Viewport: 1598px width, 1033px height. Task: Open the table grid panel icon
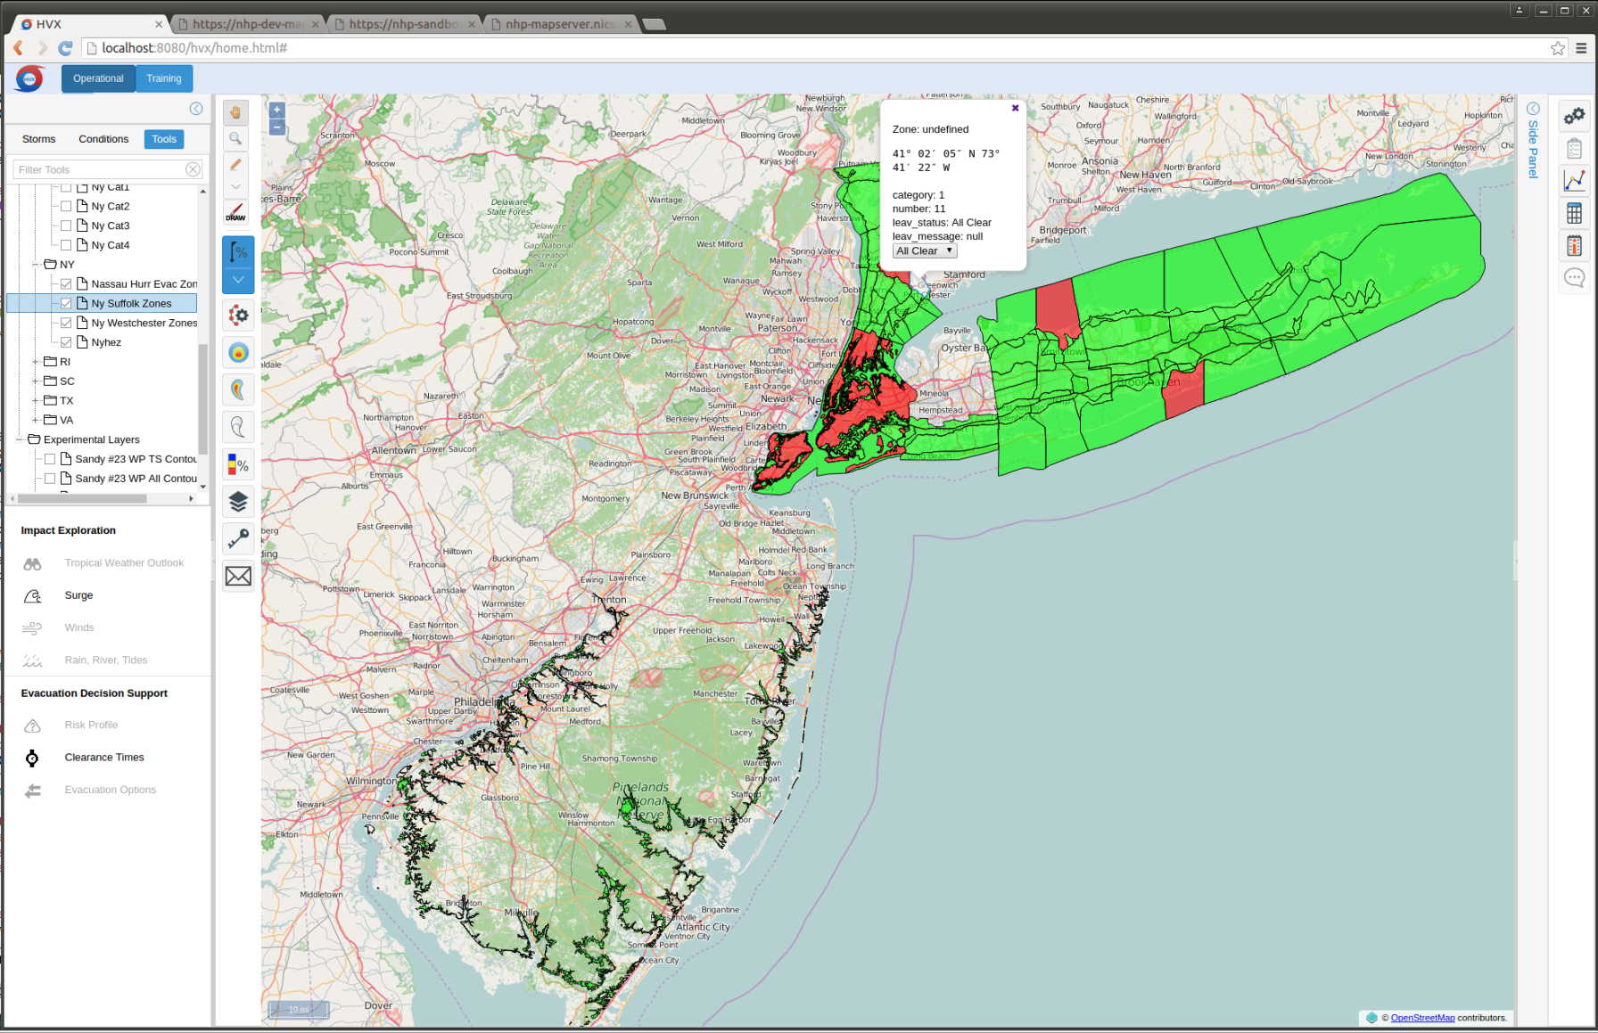pos(1574,213)
